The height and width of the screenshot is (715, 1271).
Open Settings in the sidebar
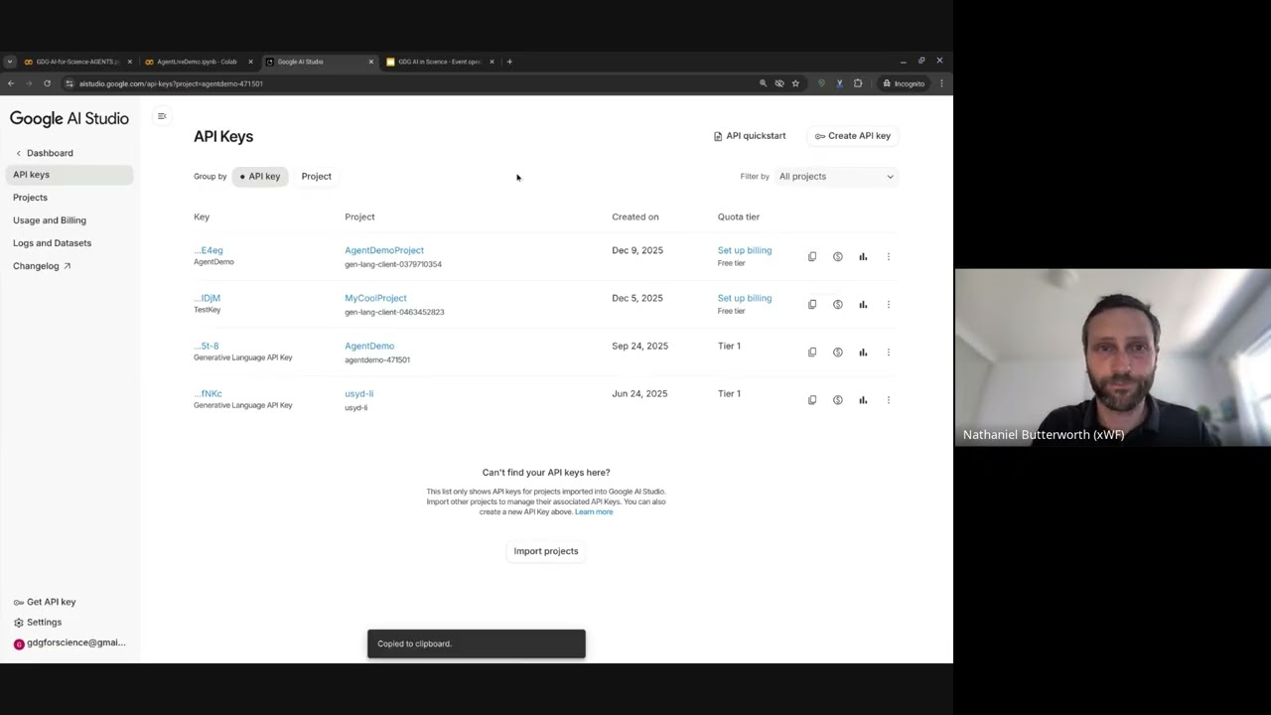[x=38, y=623]
